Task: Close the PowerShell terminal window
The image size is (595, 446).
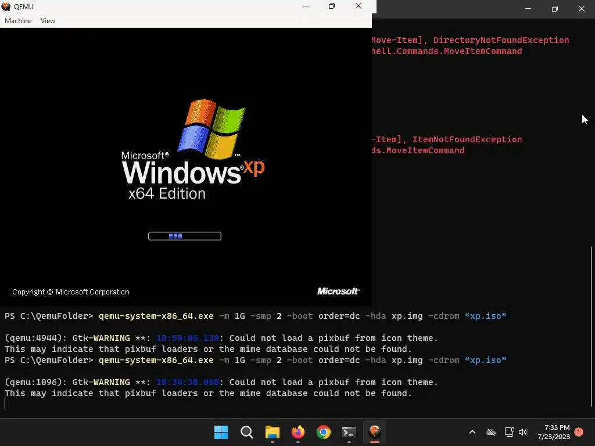Action: click(x=581, y=8)
